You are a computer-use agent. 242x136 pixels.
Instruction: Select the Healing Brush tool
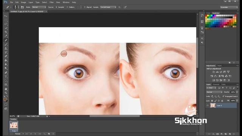[6, 40]
